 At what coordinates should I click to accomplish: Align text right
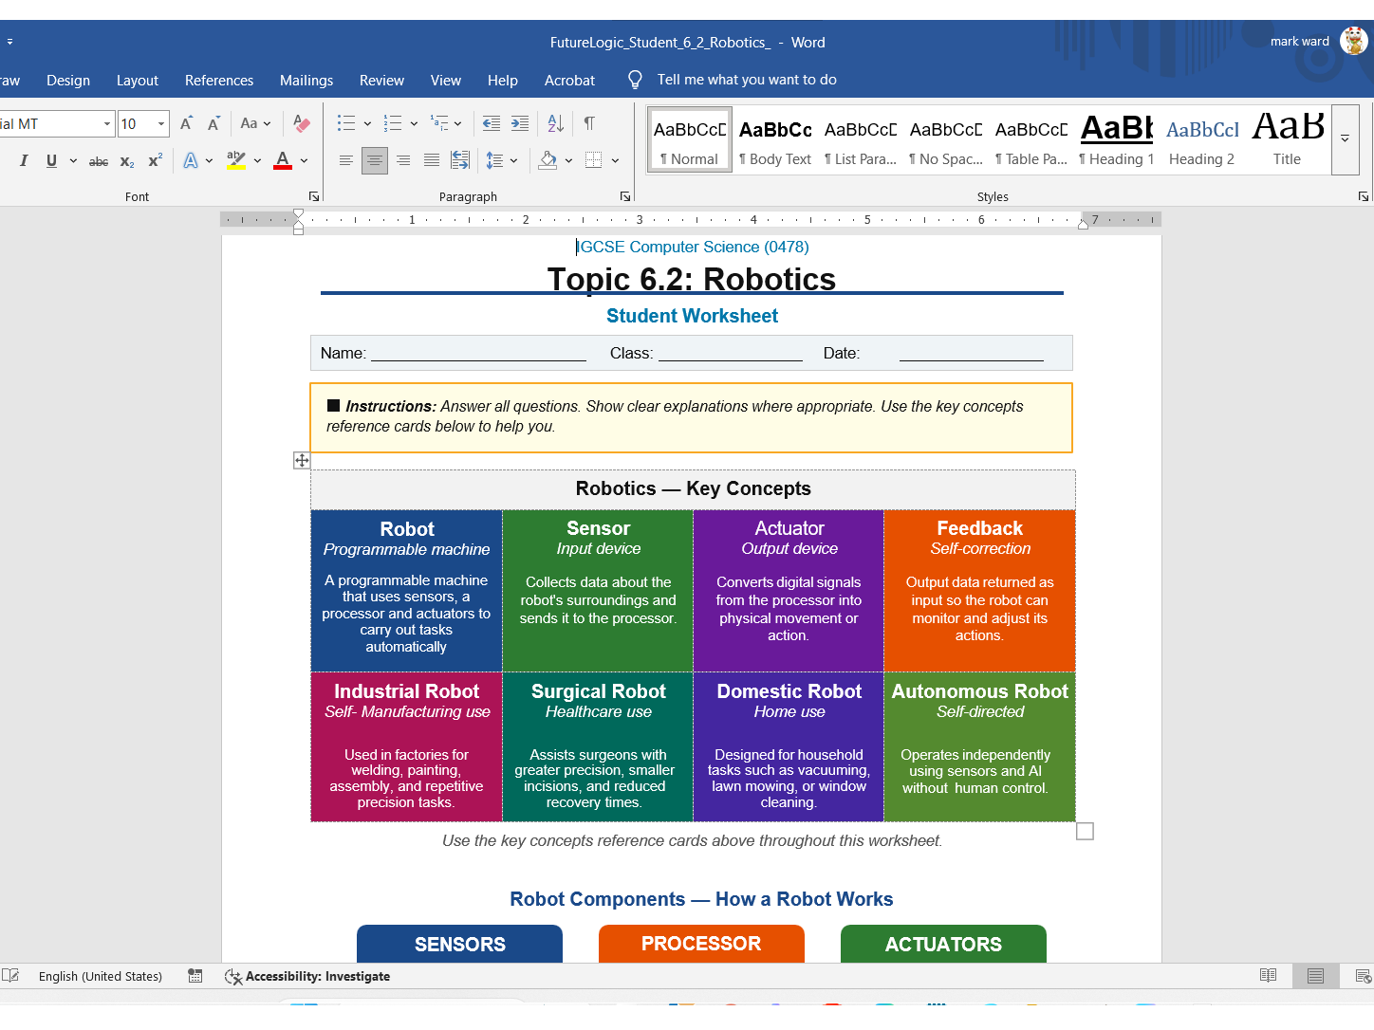click(403, 160)
